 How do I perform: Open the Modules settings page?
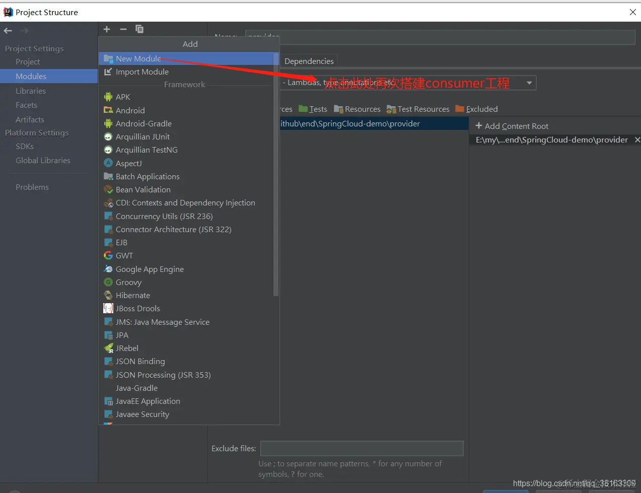point(49,76)
